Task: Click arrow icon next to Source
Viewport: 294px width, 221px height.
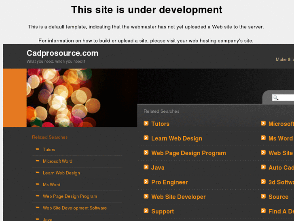Action: [263, 196]
